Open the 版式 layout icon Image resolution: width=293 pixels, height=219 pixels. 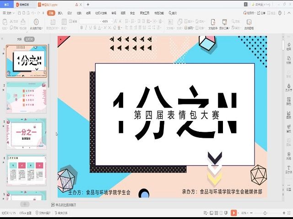(64, 22)
